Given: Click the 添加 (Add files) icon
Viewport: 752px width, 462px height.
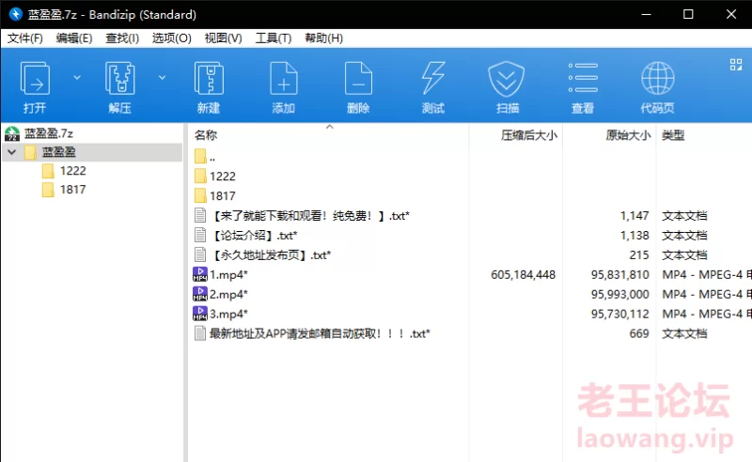Looking at the screenshot, I should click(284, 79).
